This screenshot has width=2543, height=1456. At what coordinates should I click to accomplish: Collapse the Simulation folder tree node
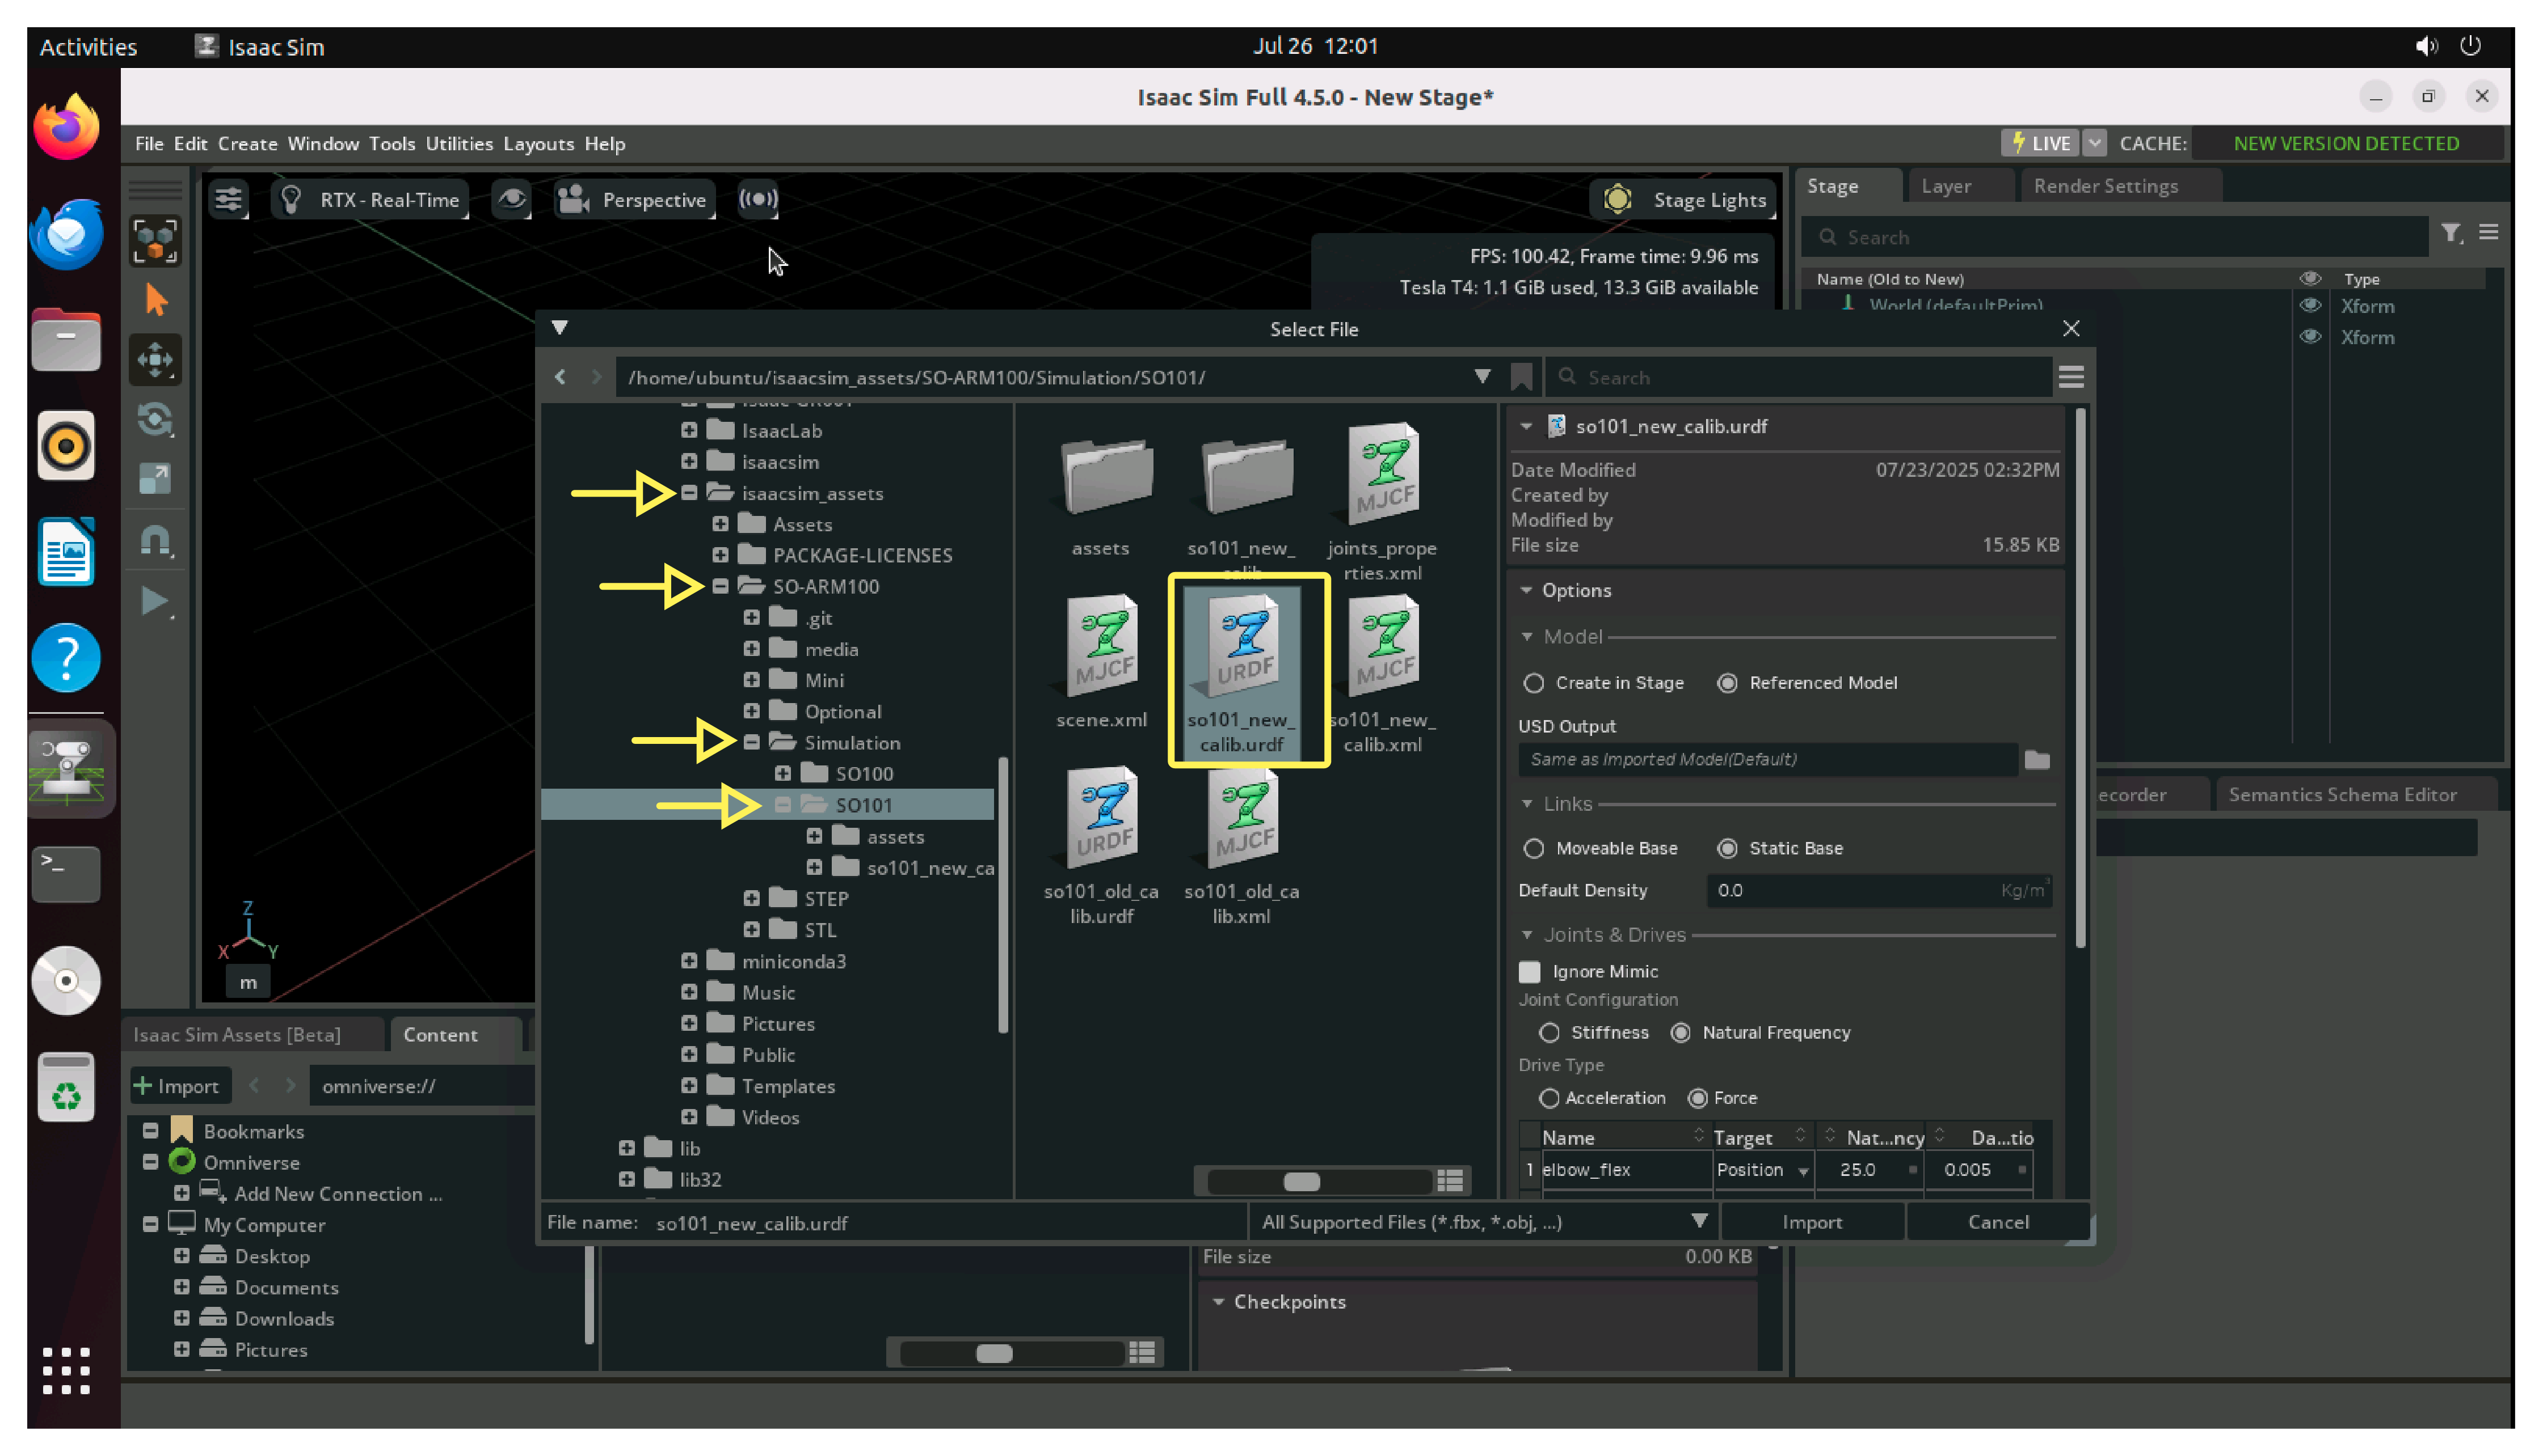coord(751,742)
